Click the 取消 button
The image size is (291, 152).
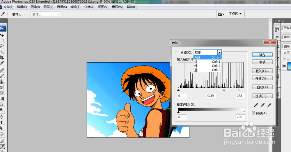[x=262, y=62]
